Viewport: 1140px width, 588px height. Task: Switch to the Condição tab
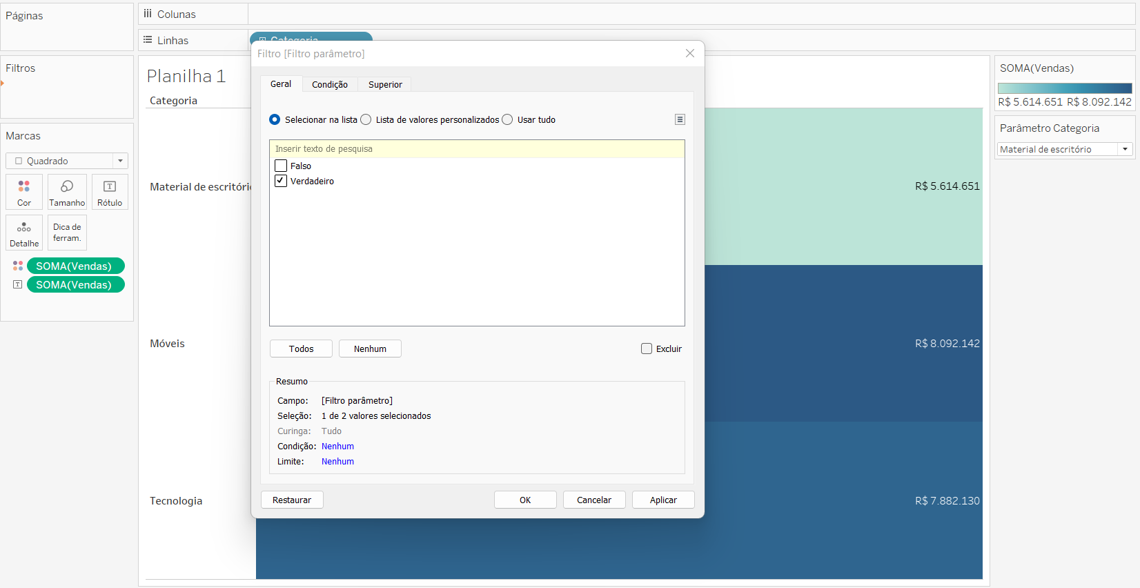pyautogui.click(x=330, y=84)
